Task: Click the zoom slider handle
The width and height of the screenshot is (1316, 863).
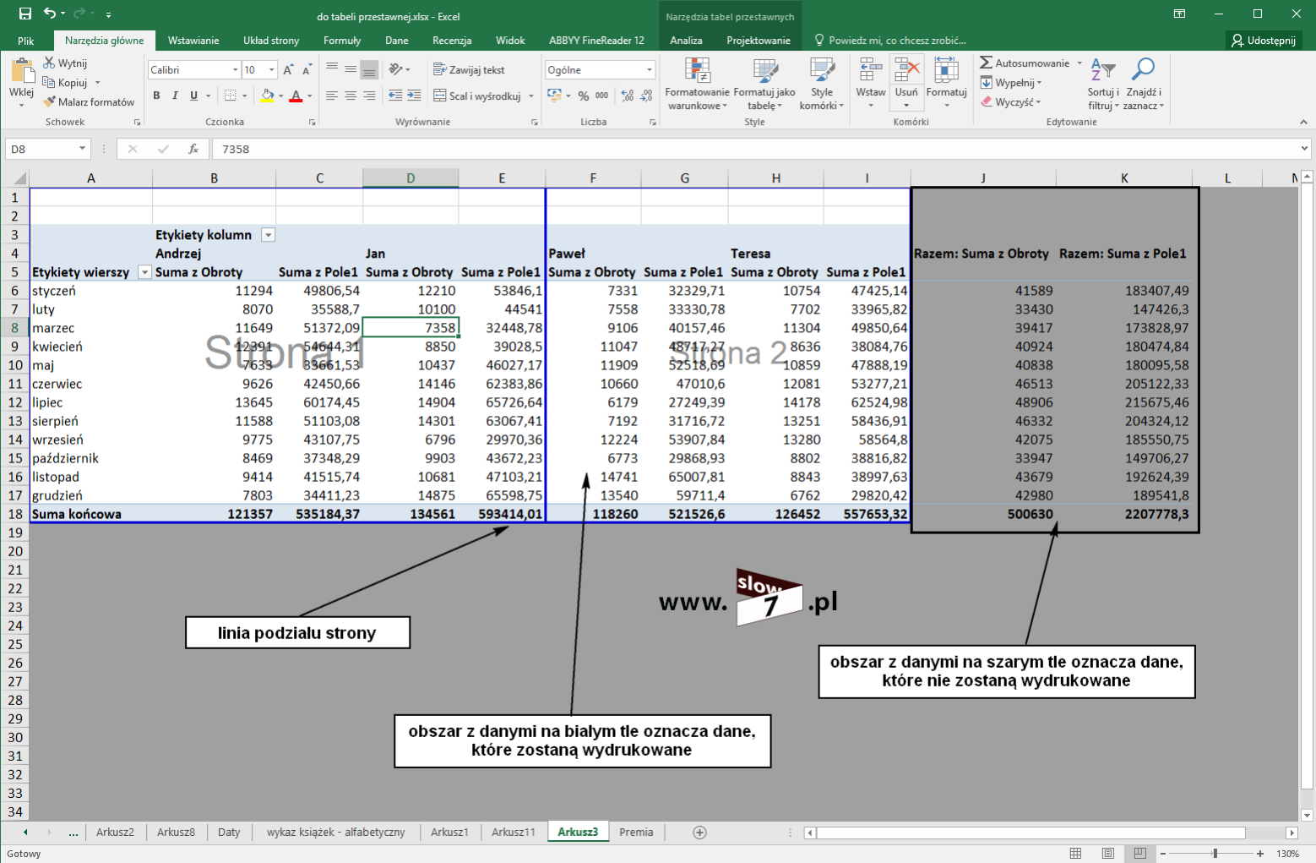Action: click(x=1215, y=854)
